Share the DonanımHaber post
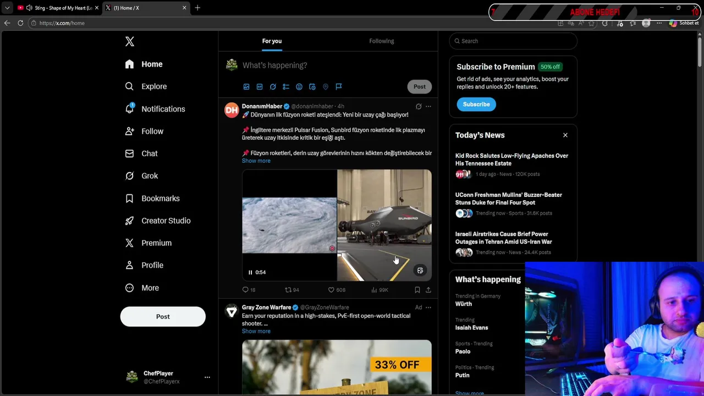The height and width of the screenshot is (396, 704). pyautogui.click(x=428, y=290)
